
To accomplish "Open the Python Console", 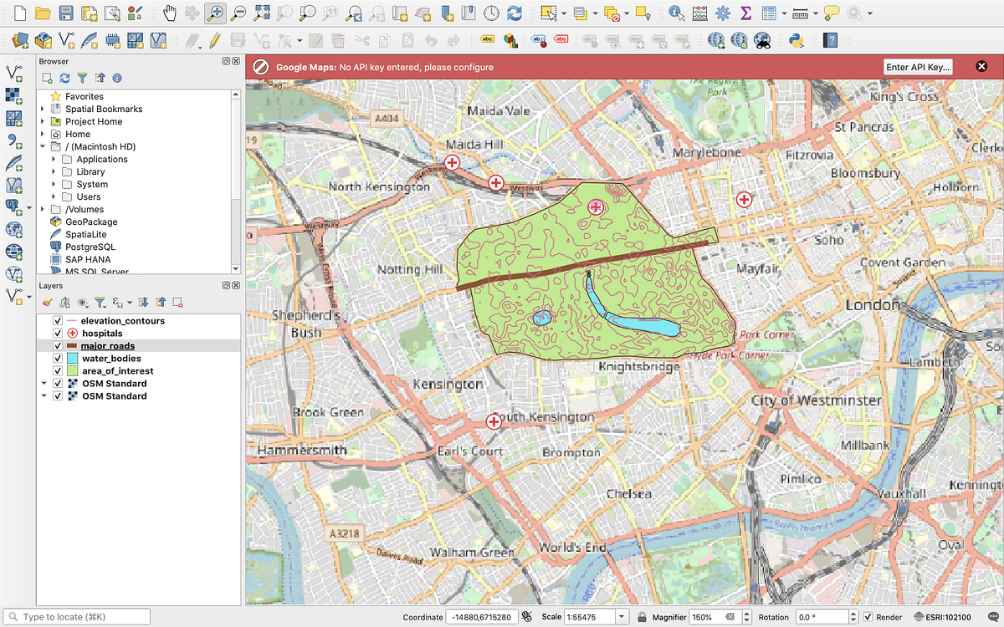I will (796, 38).
